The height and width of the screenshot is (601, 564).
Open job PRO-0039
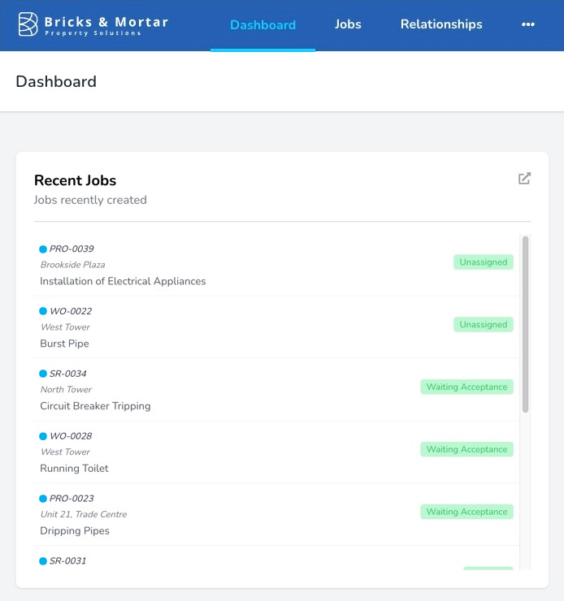pos(72,249)
